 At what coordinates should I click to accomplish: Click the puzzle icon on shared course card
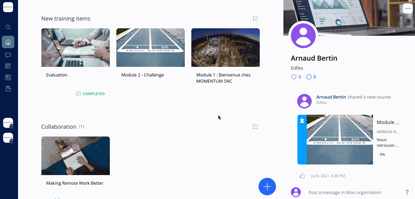tap(302, 121)
